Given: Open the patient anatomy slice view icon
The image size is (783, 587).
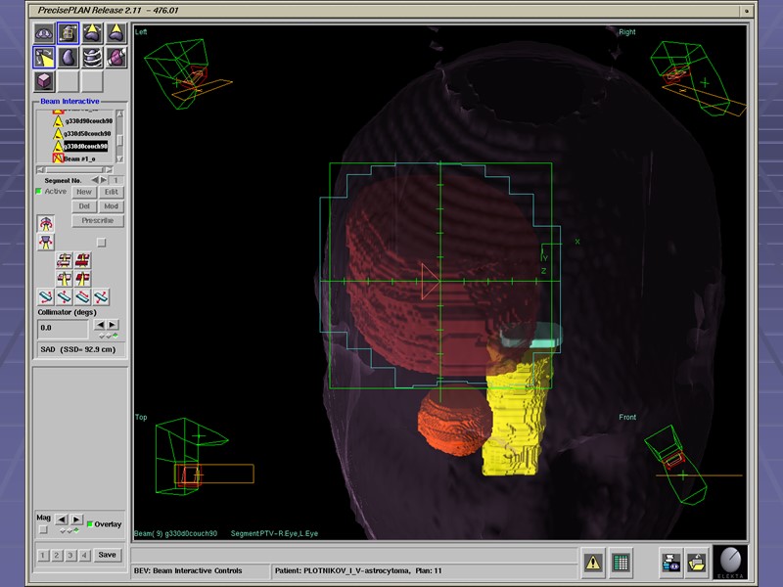Looking at the screenshot, I should coord(44,33).
